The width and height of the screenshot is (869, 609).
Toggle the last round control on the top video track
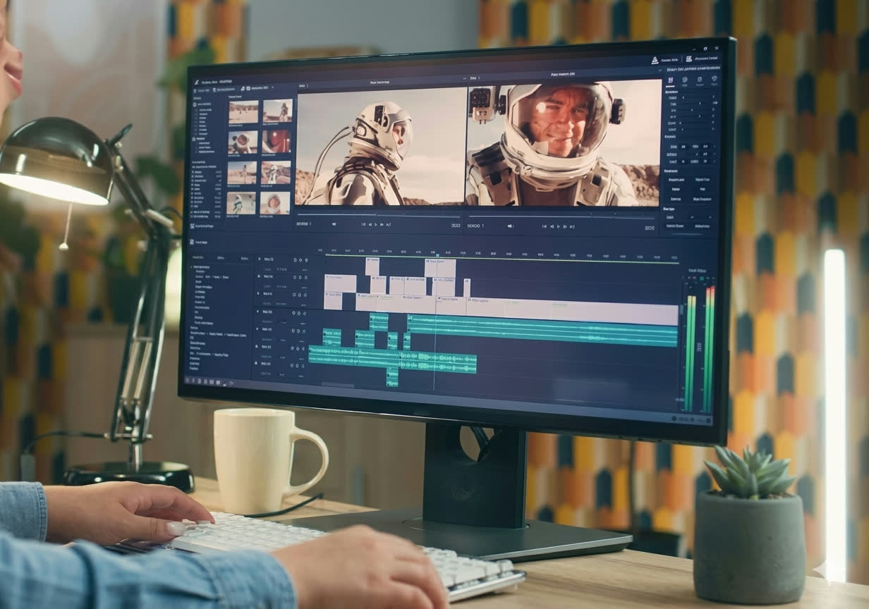(307, 260)
